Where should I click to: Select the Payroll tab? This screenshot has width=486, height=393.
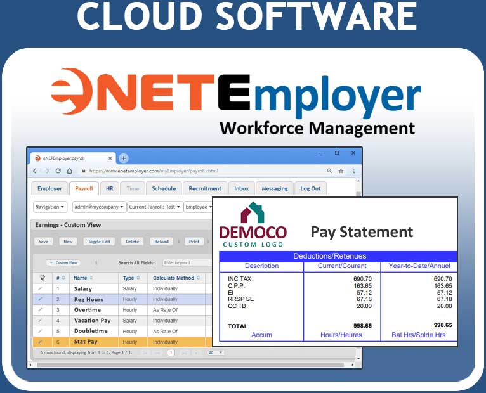84,188
